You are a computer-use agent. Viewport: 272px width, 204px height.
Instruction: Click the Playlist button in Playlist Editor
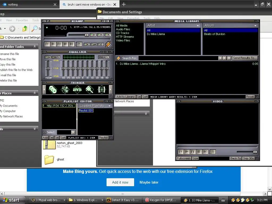(x=103, y=138)
